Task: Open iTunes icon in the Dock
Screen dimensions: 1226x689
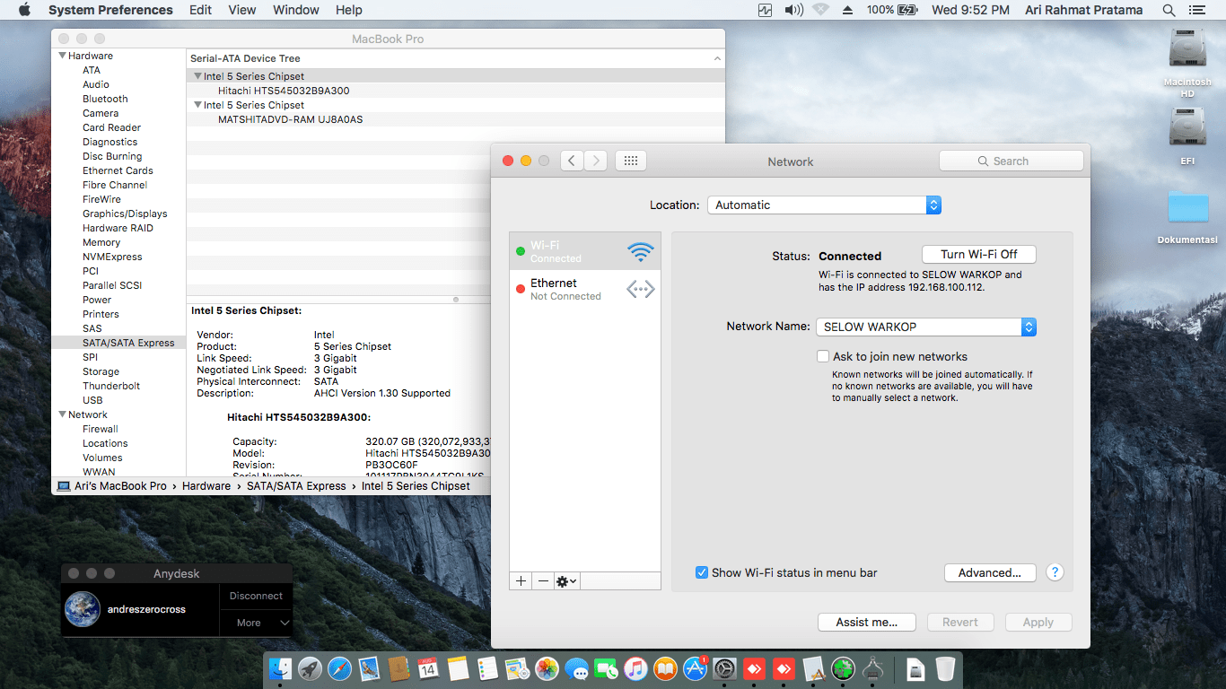Action: (x=635, y=668)
